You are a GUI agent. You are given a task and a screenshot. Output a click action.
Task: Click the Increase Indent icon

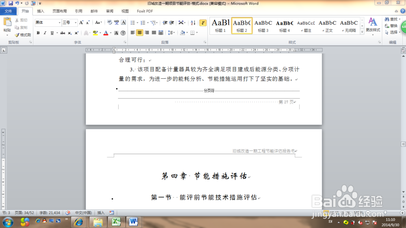(x=172, y=23)
